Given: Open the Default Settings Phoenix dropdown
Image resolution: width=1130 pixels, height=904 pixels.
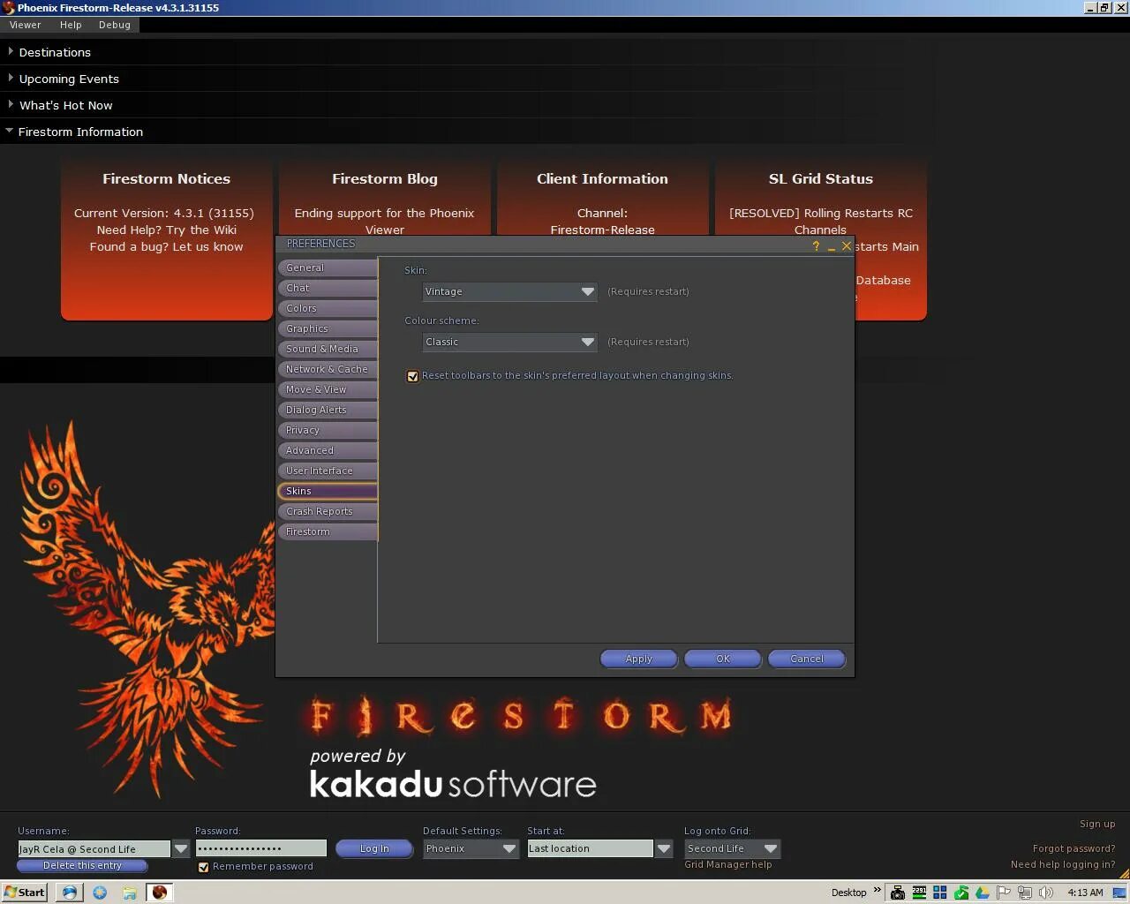Looking at the screenshot, I should (471, 848).
